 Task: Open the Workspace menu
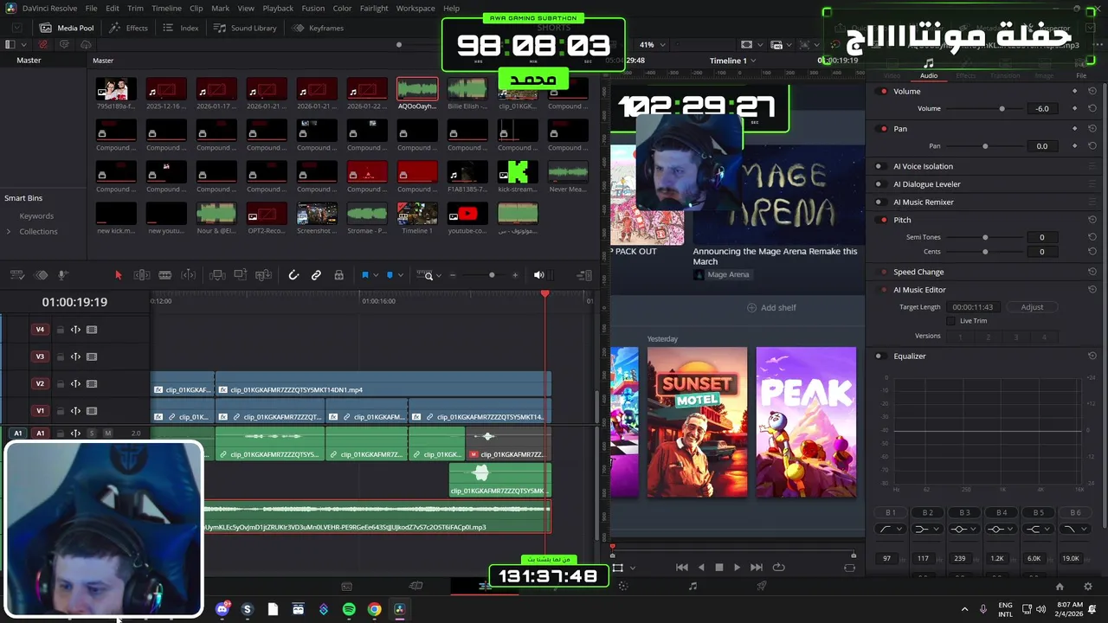[x=415, y=8]
